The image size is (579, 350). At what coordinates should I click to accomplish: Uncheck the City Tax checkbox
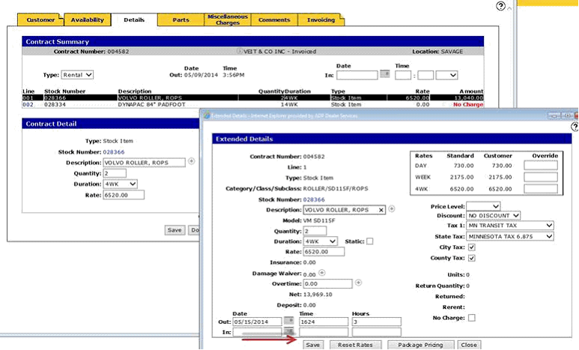coord(471,247)
